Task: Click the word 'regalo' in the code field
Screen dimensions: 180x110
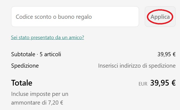Action: click(x=83, y=17)
